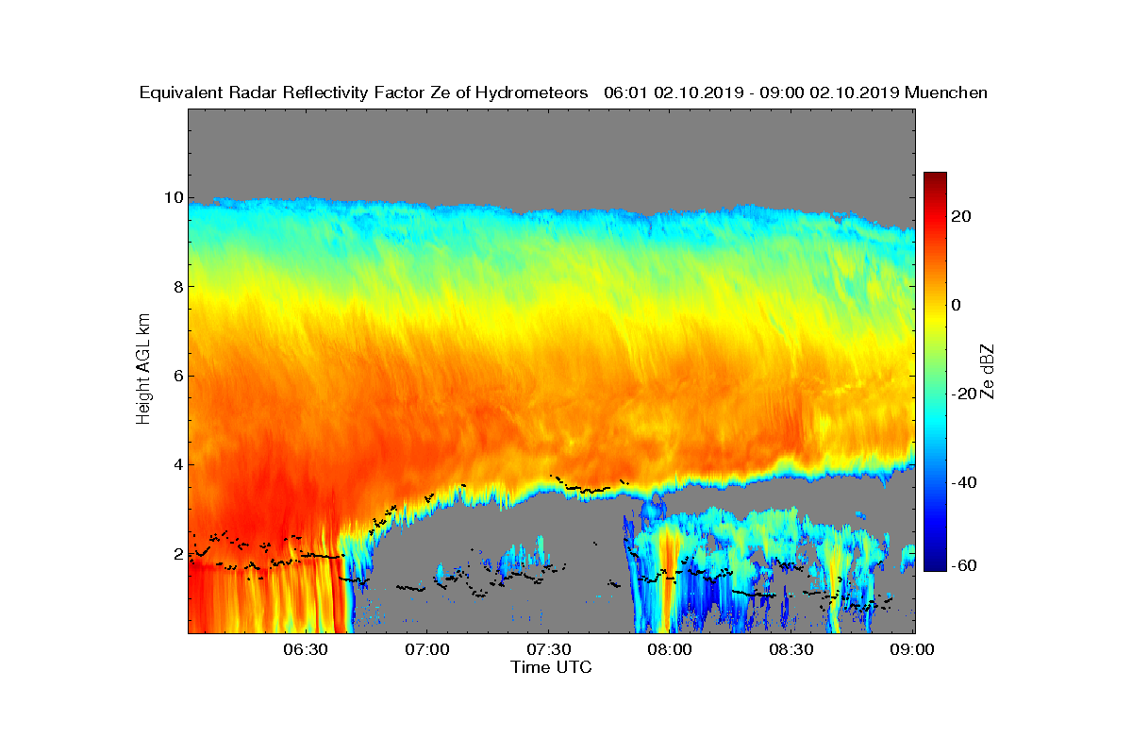Click the 'Time UTC' axis label

(x=551, y=667)
